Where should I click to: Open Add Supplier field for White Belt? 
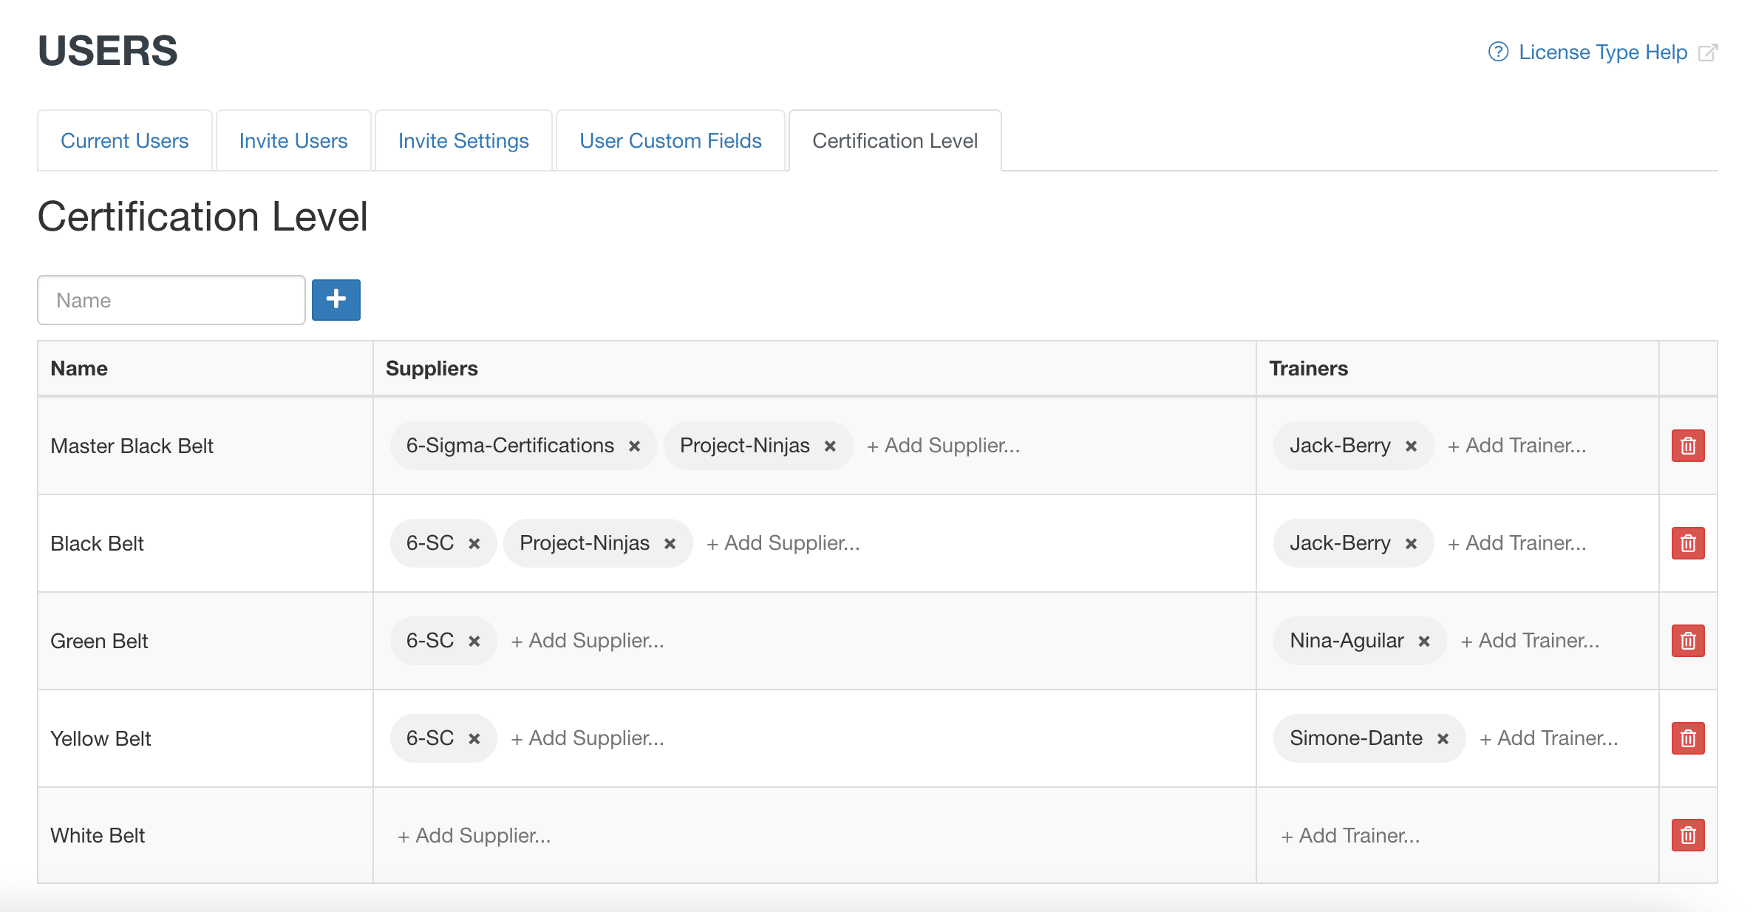pos(474,836)
